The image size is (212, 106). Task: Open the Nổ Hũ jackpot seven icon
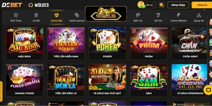pyautogui.click(x=158, y=15)
